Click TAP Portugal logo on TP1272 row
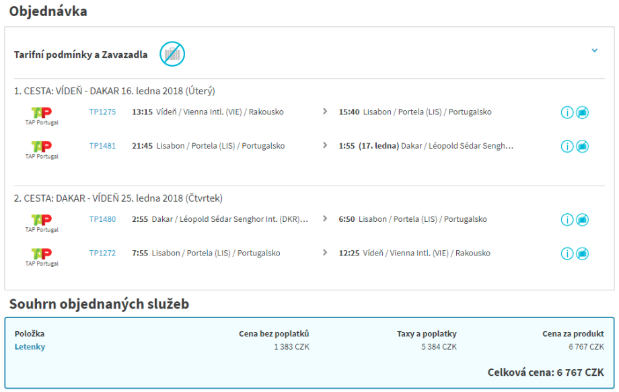Screen dimensions: 619x392 pyautogui.click(x=42, y=256)
